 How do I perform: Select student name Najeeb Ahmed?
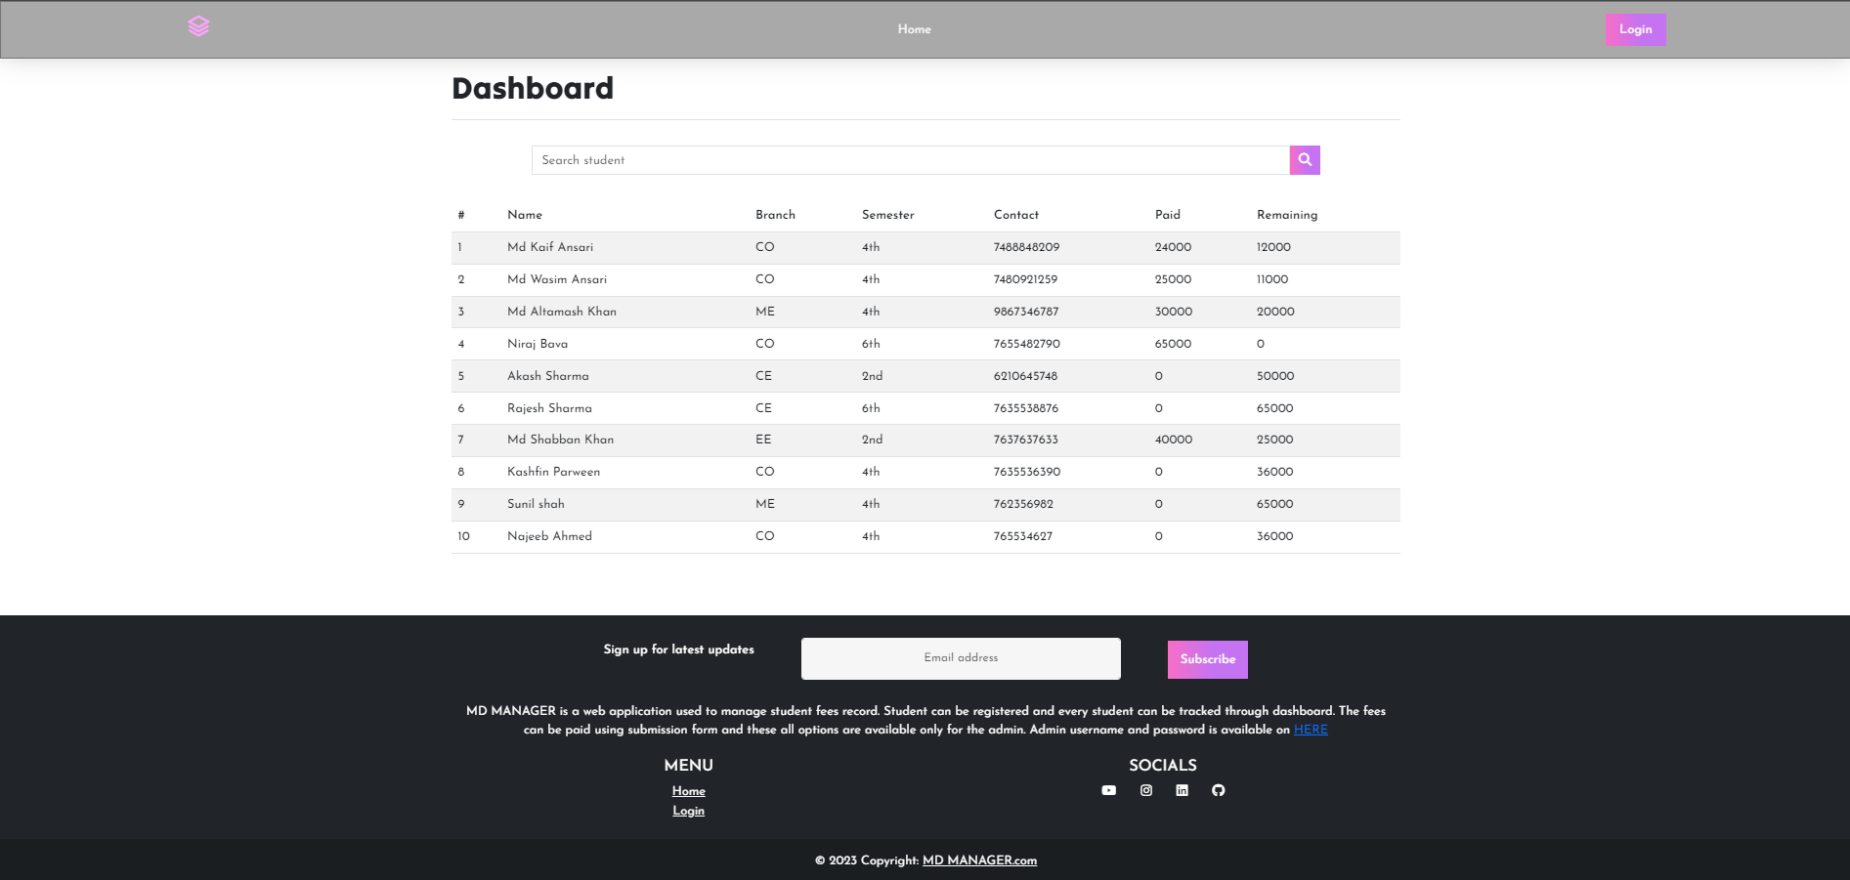click(549, 536)
